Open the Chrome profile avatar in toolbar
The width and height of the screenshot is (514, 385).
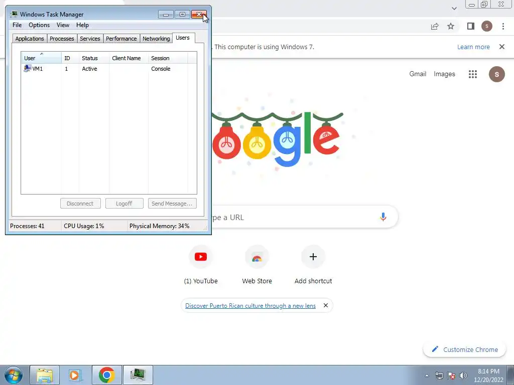pyautogui.click(x=487, y=26)
